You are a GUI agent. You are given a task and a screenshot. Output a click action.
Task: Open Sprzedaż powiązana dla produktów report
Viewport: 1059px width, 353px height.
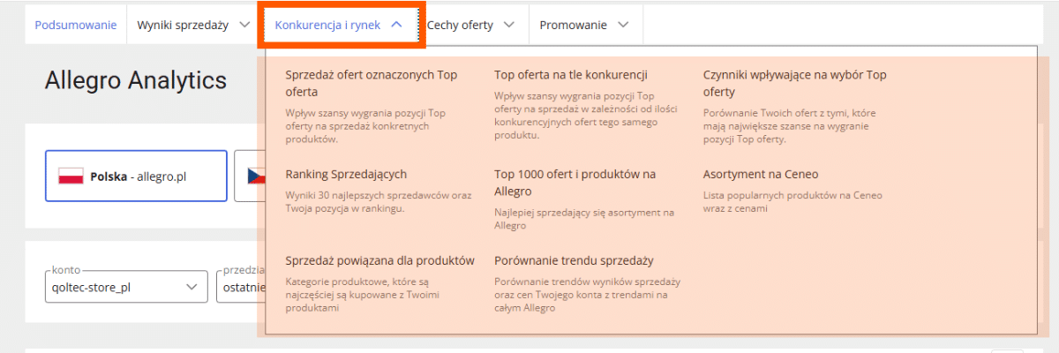coord(380,260)
